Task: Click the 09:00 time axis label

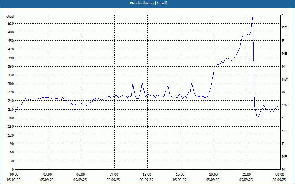Action: (x=114, y=174)
